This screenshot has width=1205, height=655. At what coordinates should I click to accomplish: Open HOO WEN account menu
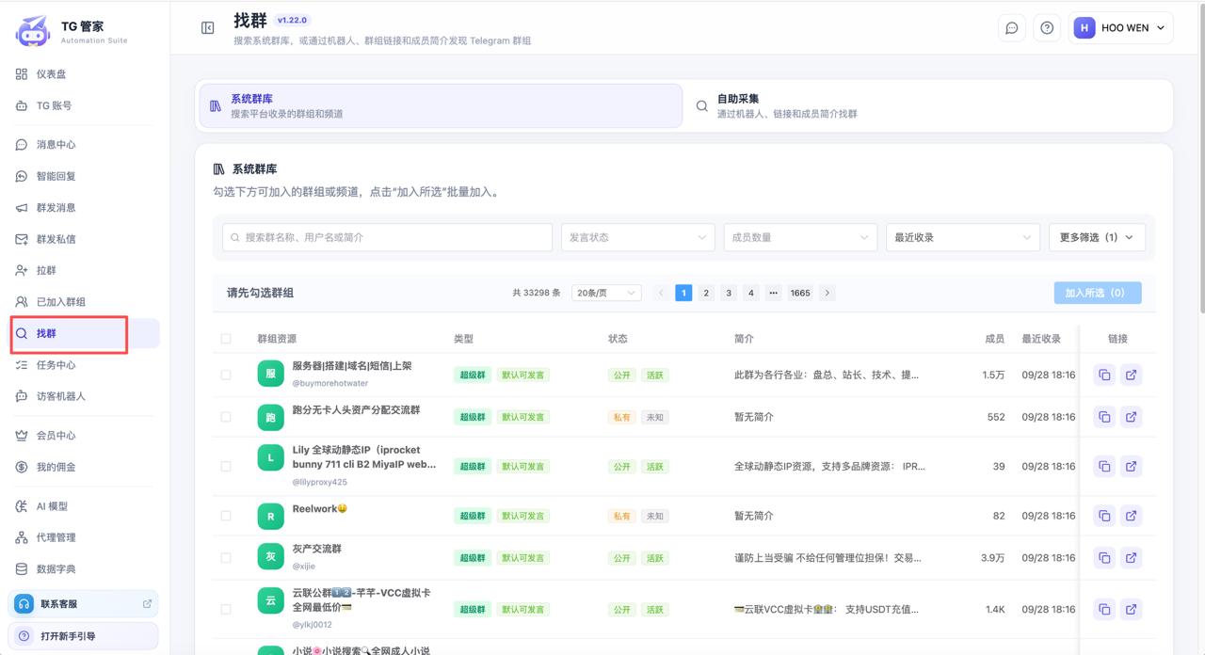pos(1120,28)
